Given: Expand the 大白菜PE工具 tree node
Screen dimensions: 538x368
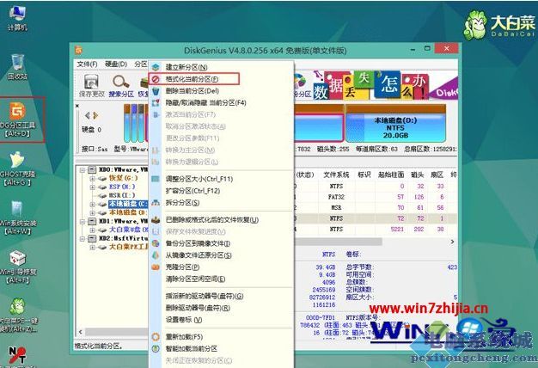Looking at the screenshot, I should (92, 247).
